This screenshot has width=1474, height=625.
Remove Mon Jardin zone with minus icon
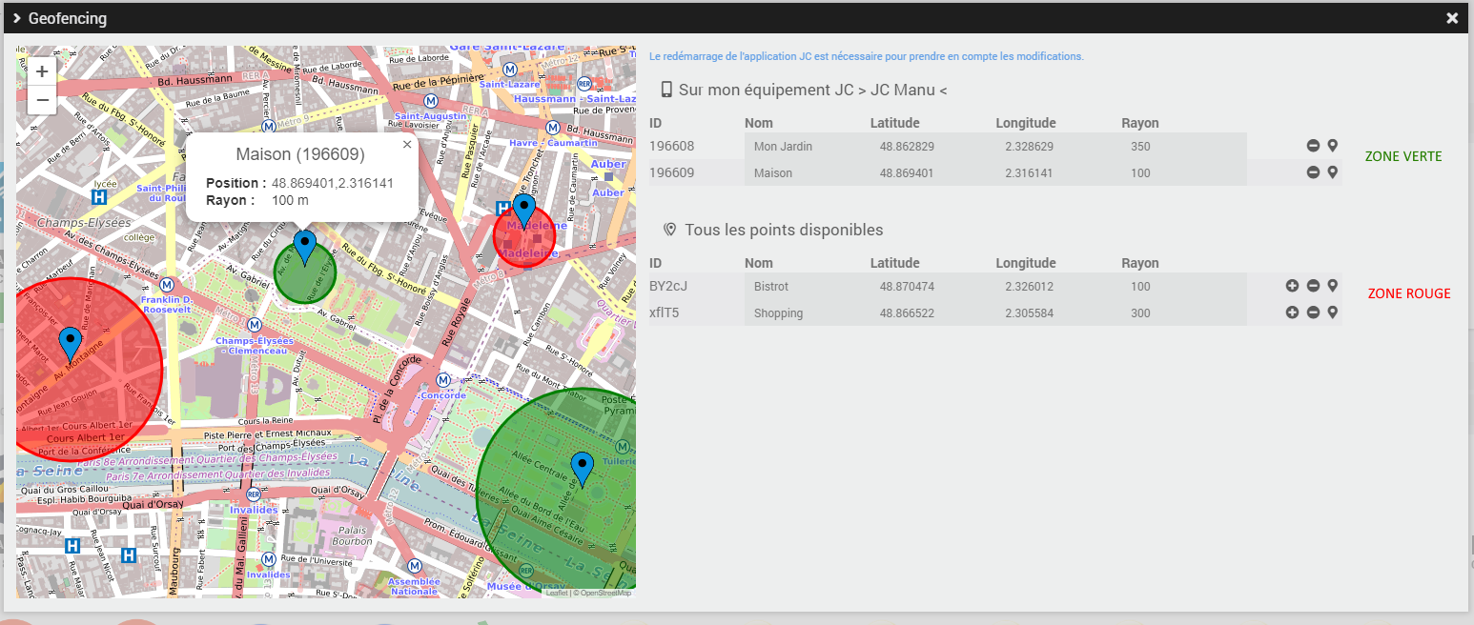[1313, 146]
